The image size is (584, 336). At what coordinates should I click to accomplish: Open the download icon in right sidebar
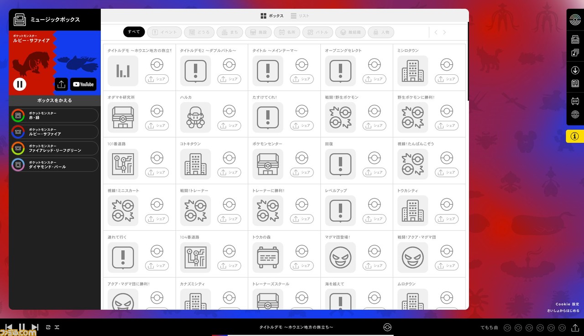click(x=575, y=70)
